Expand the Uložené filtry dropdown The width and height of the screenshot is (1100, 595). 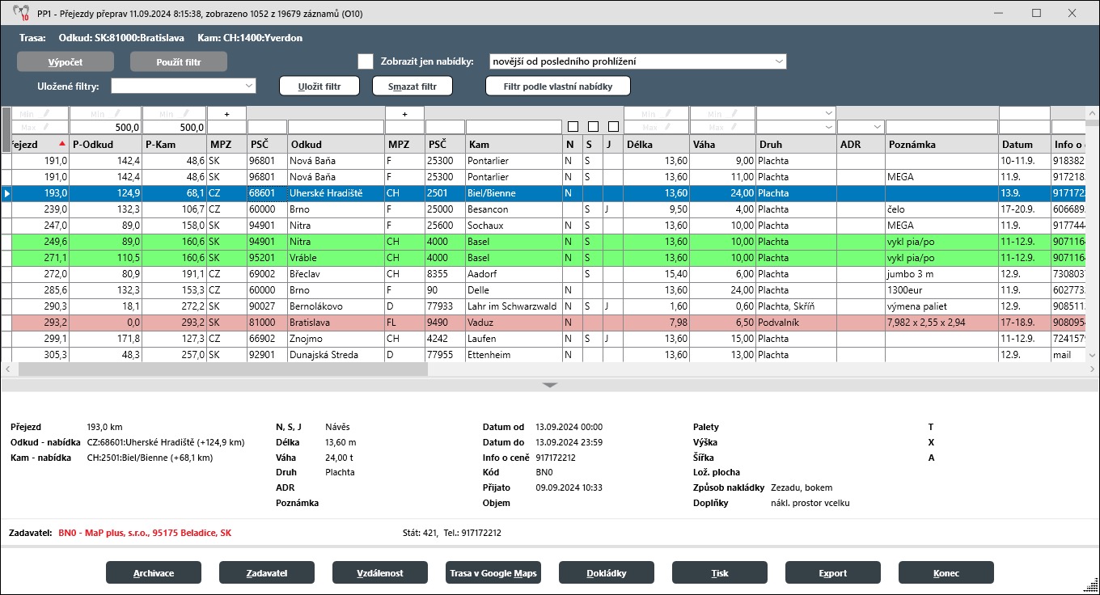point(248,85)
